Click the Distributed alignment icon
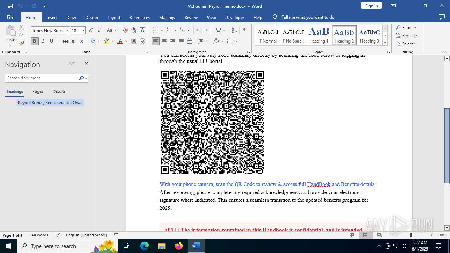Viewport: 450px width, 253px height. coord(189,41)
